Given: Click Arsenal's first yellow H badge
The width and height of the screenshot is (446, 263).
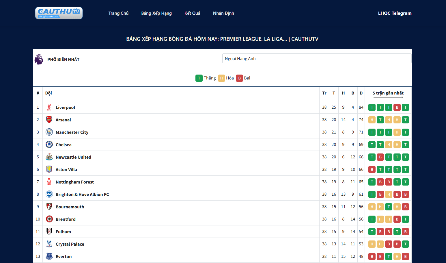Looking at the screenshot, I should tap(372, 120).
